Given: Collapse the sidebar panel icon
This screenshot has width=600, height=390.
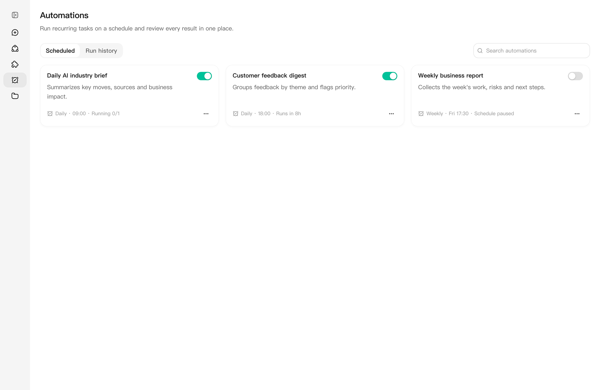Looking at the screenshot, I should pyautogui.click(x=15, y=15).
